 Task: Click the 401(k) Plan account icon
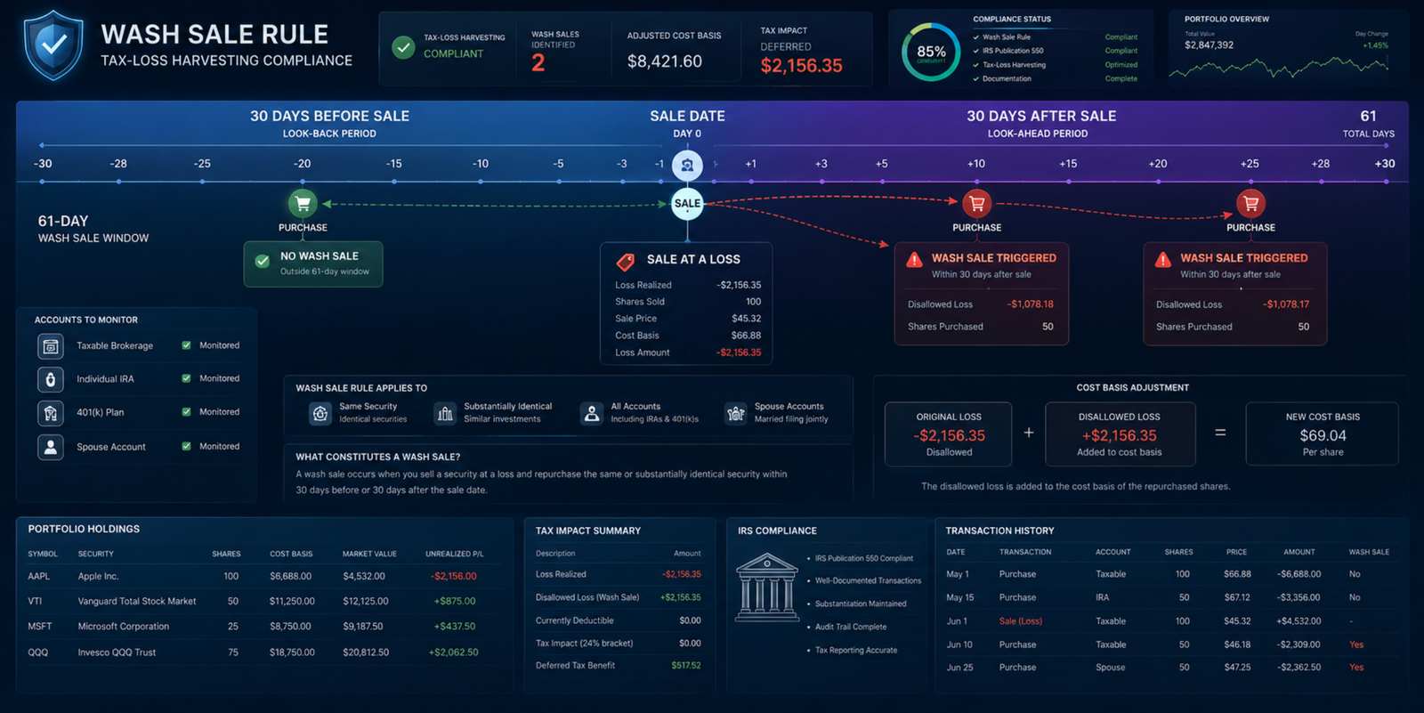[51, 413]
